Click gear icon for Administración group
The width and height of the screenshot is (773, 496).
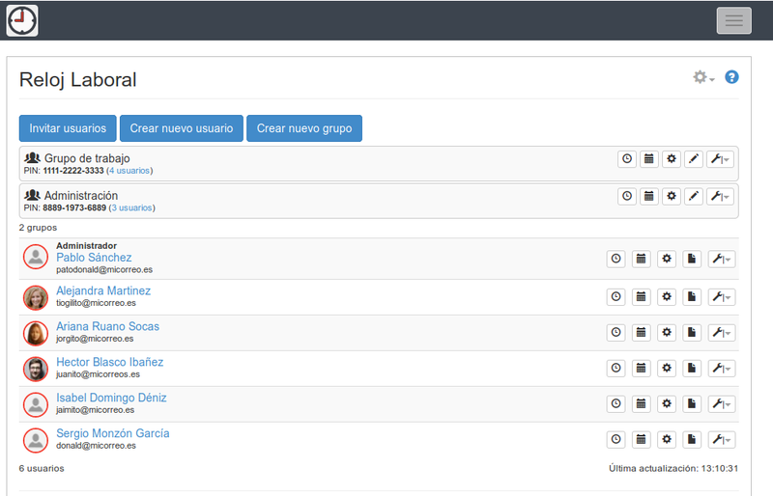click(x=672, y=196)
